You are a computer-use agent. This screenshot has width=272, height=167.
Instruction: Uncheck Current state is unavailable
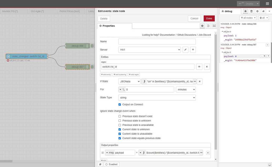pos(120,134)
